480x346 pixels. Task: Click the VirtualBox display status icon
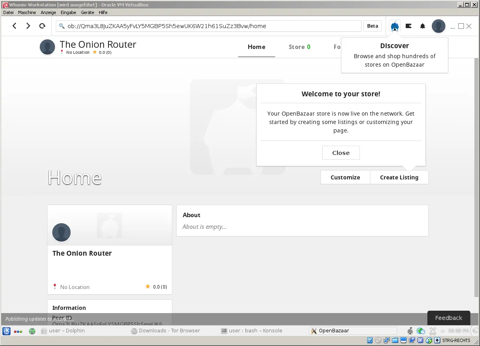coord(403,340)
